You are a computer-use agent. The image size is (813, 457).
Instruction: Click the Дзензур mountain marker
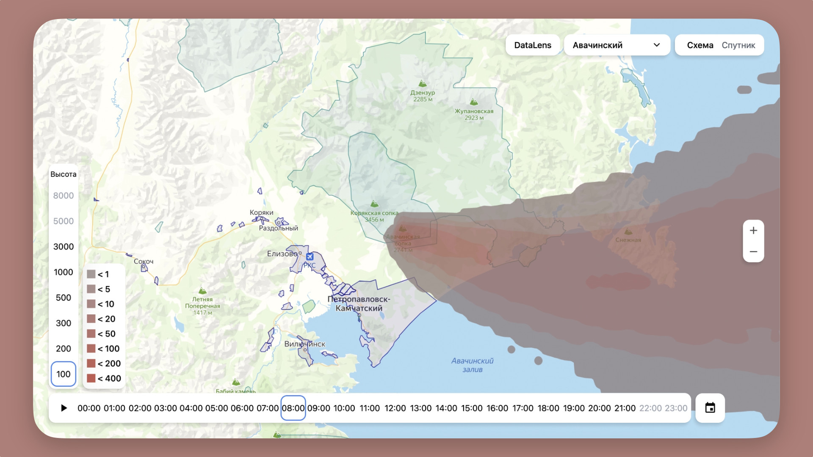point(422,83)
